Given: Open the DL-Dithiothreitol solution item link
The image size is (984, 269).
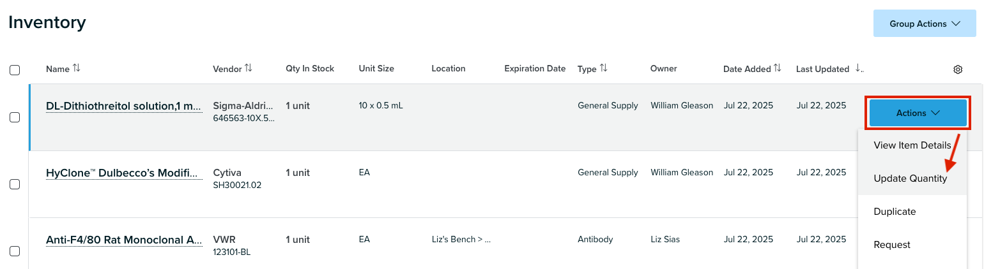Looking at the screenshot, I should (124, 106).
